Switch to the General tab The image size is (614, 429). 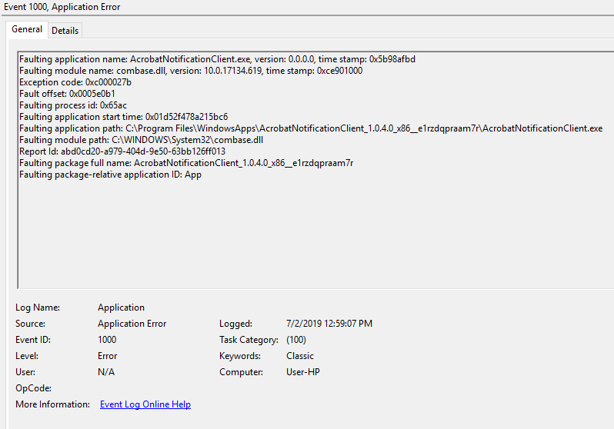(x=27, y=29)
